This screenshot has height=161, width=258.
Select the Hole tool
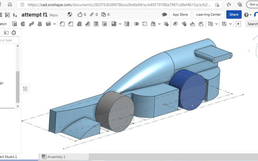(x=105, y=24)
